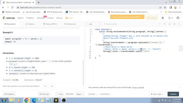The height and width of the screenshot is (103, 183).
Task: Open the Contest navigation item
Action: 50,18
